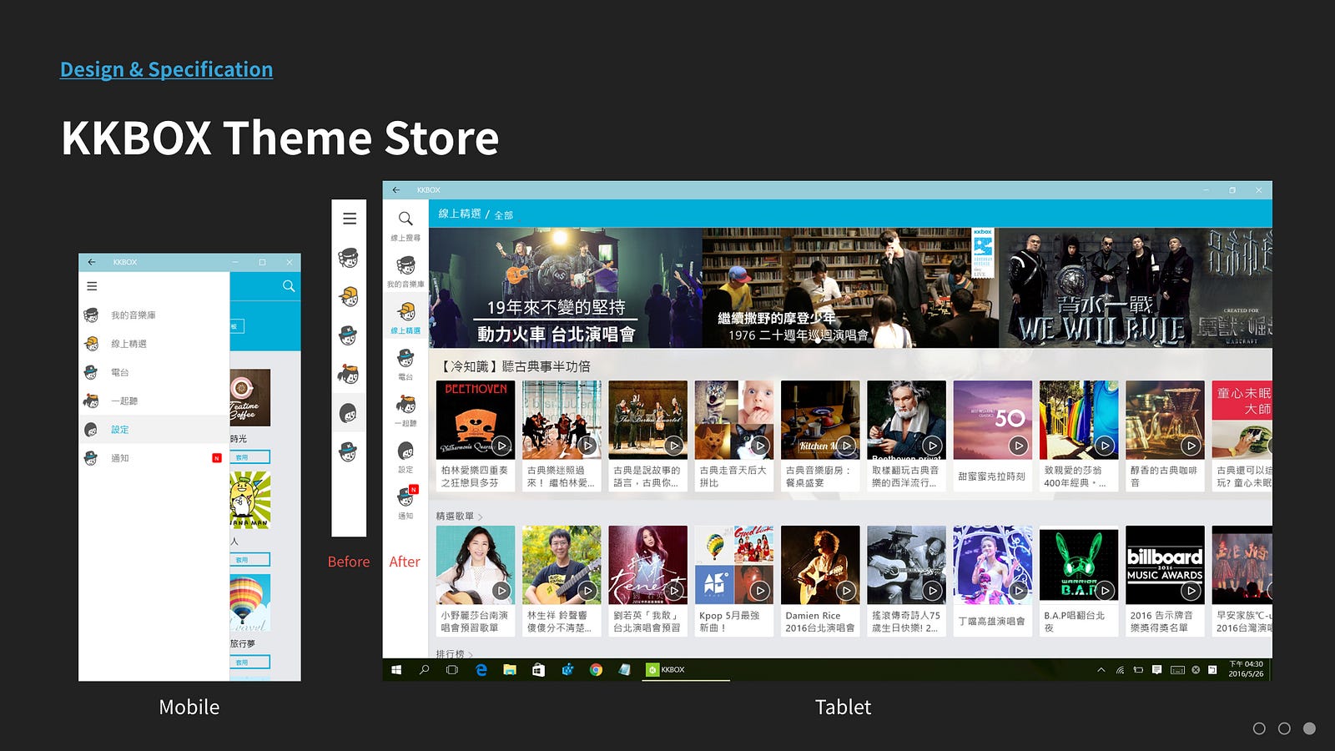Play the 小野麗莎台南演唱會 playlist
The height and width of the screenshot is (751, 1335).
pyautogui.click(x=501, y=591)
